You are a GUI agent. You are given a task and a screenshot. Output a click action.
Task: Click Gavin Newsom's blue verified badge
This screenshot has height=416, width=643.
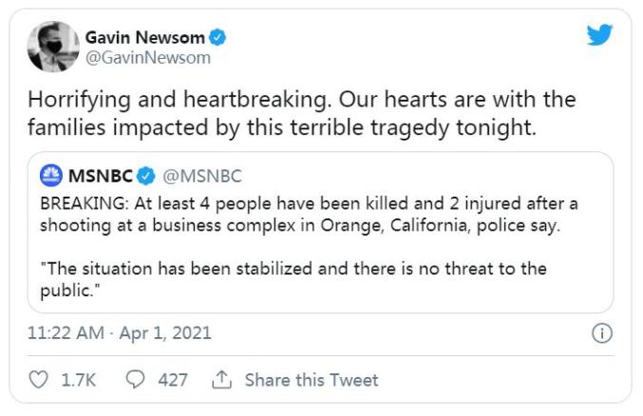click(x=218, y=38)
